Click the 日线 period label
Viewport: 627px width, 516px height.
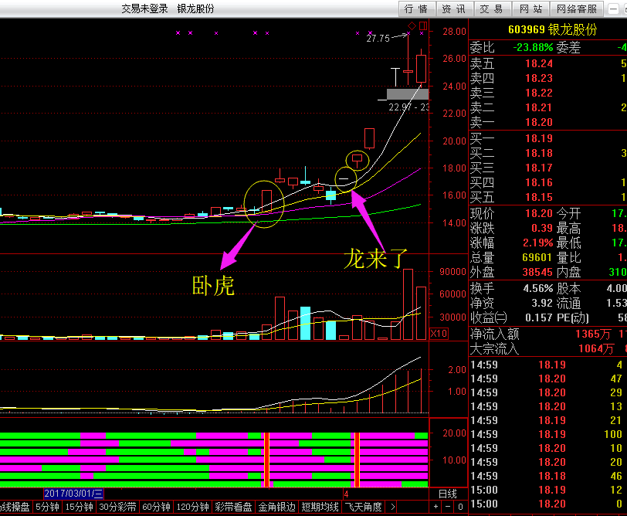click(x=448, y=494)
